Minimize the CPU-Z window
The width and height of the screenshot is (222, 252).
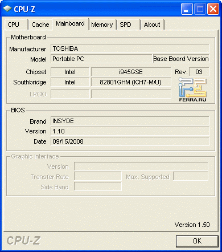(x=187, y=9)
